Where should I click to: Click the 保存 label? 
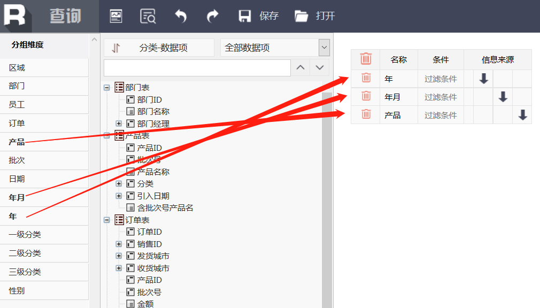(269, 16)
